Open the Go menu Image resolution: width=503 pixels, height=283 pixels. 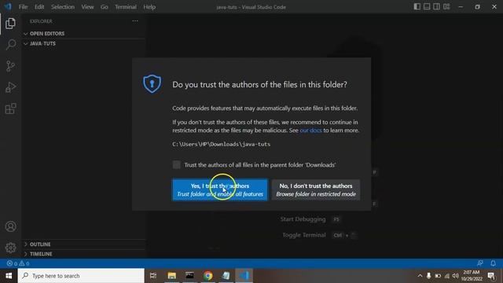[x=105, y=7]
